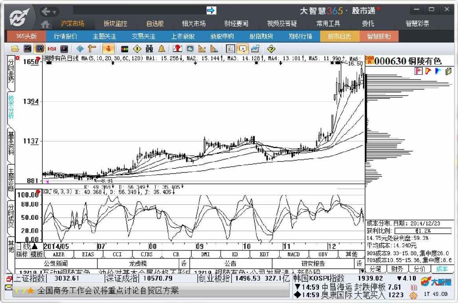Open the dropdown beside the back arrow
Image resolution: width=458 pixels, height=303 pixels.
pos(55,12)
